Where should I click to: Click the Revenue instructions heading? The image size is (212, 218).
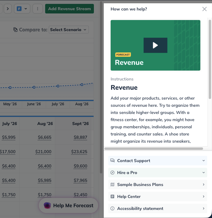coord(124,87)
